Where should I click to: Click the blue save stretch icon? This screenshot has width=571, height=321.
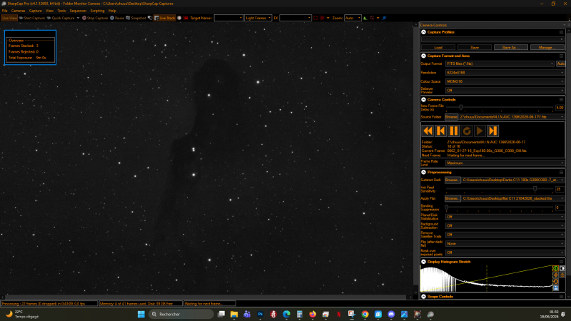click(556, 288)
